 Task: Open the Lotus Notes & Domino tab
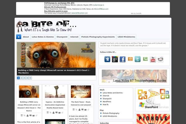pyautogui.click(x=43, y=37)
